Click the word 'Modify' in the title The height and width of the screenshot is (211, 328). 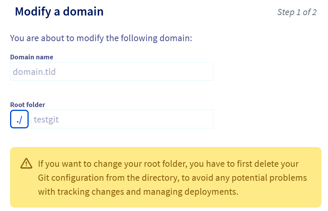[x=33, y=12]
